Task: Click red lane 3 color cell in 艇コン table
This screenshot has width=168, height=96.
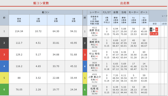Action: click(x=4, y=55)
